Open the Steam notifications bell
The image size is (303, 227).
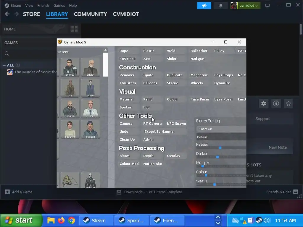click(221, 6)
